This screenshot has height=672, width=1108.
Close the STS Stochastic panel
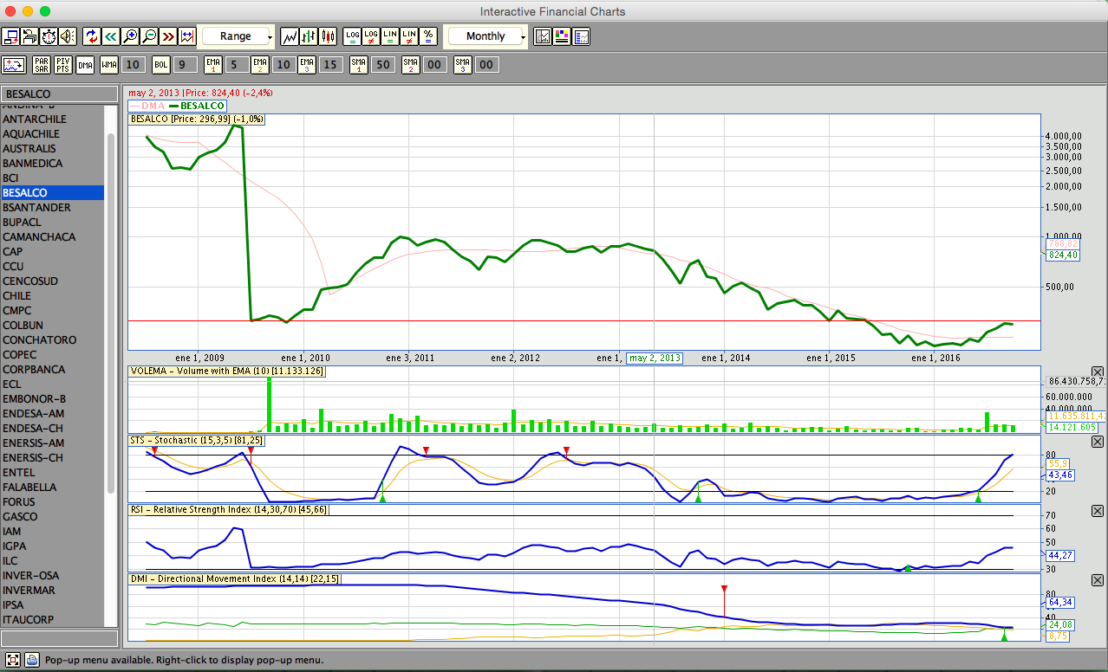coord(1098,442)
